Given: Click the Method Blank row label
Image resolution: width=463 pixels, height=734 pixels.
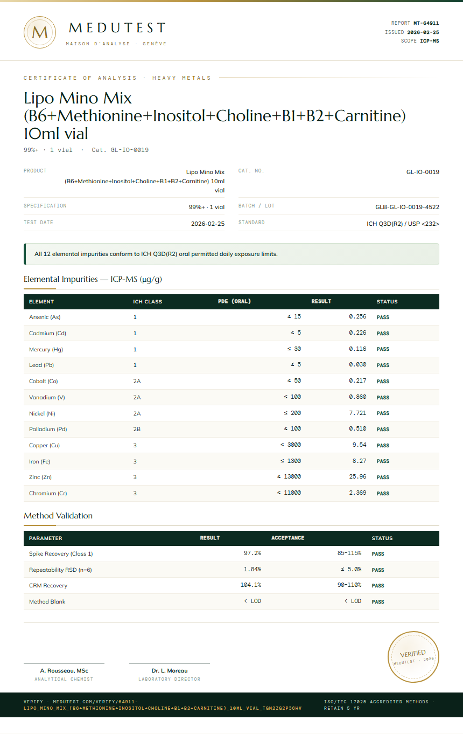Looking at the screenshot, I should click(47, 602).
